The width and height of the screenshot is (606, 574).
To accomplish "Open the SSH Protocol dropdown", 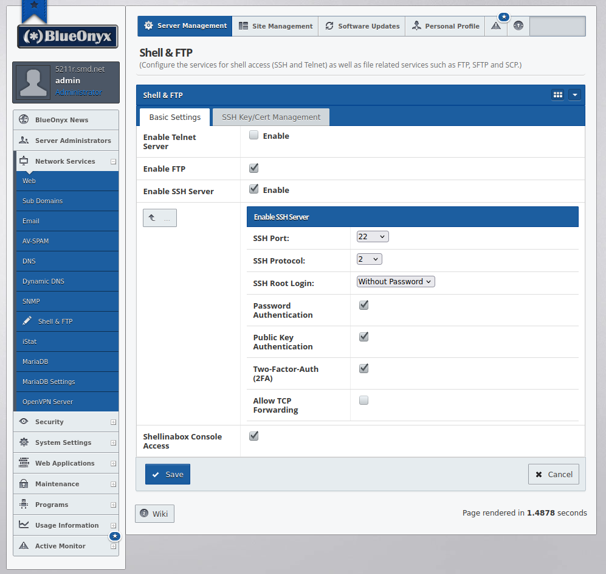I will [369, 259].
